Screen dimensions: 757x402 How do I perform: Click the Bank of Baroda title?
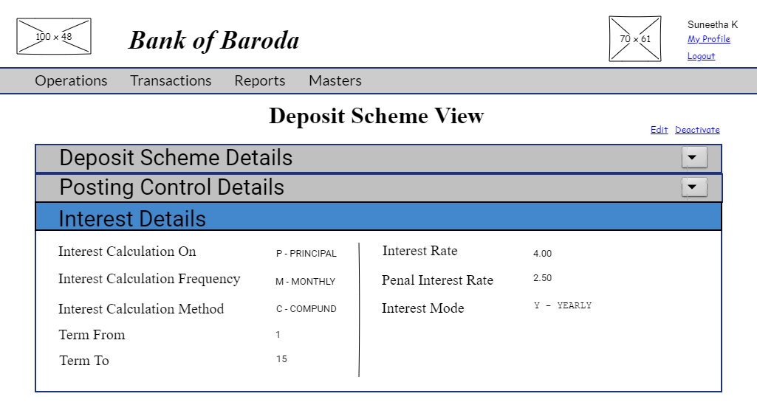click(213, 41)
